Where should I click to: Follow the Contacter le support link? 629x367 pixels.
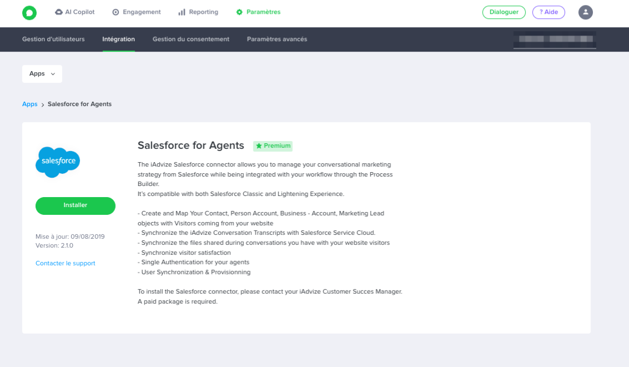tap(66, 263)
